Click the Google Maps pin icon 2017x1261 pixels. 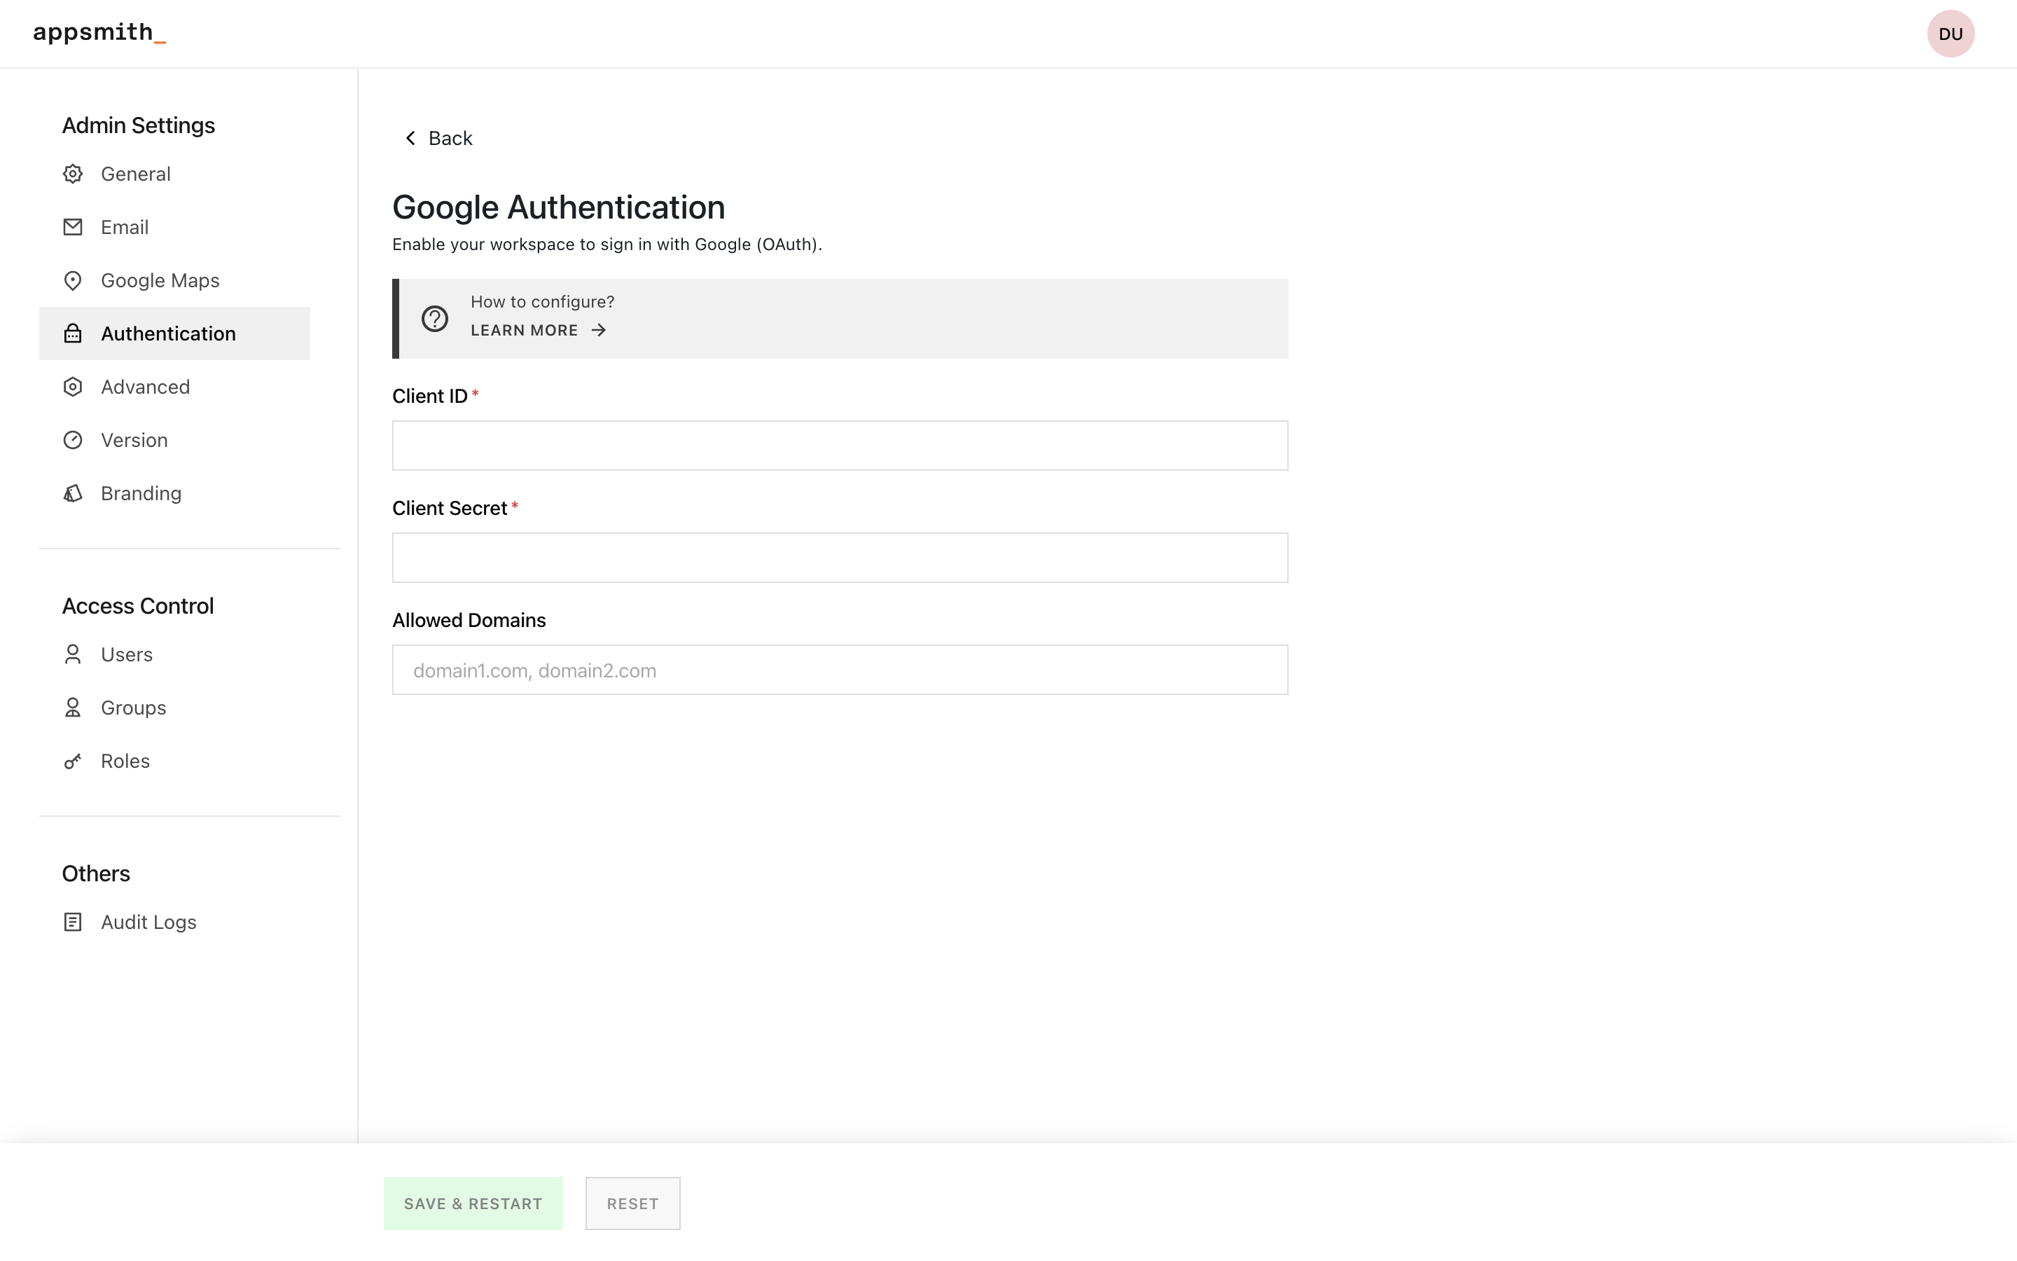coord(73,280)
